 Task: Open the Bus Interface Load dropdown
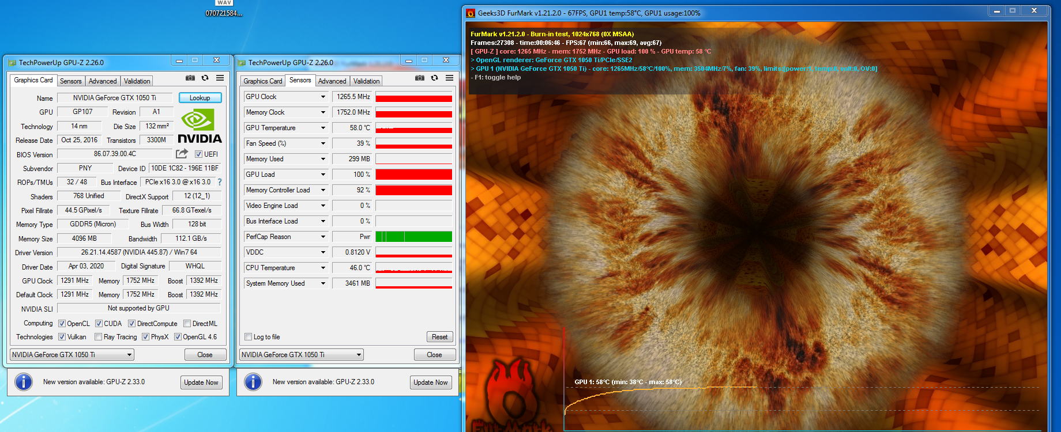[323, 221]
